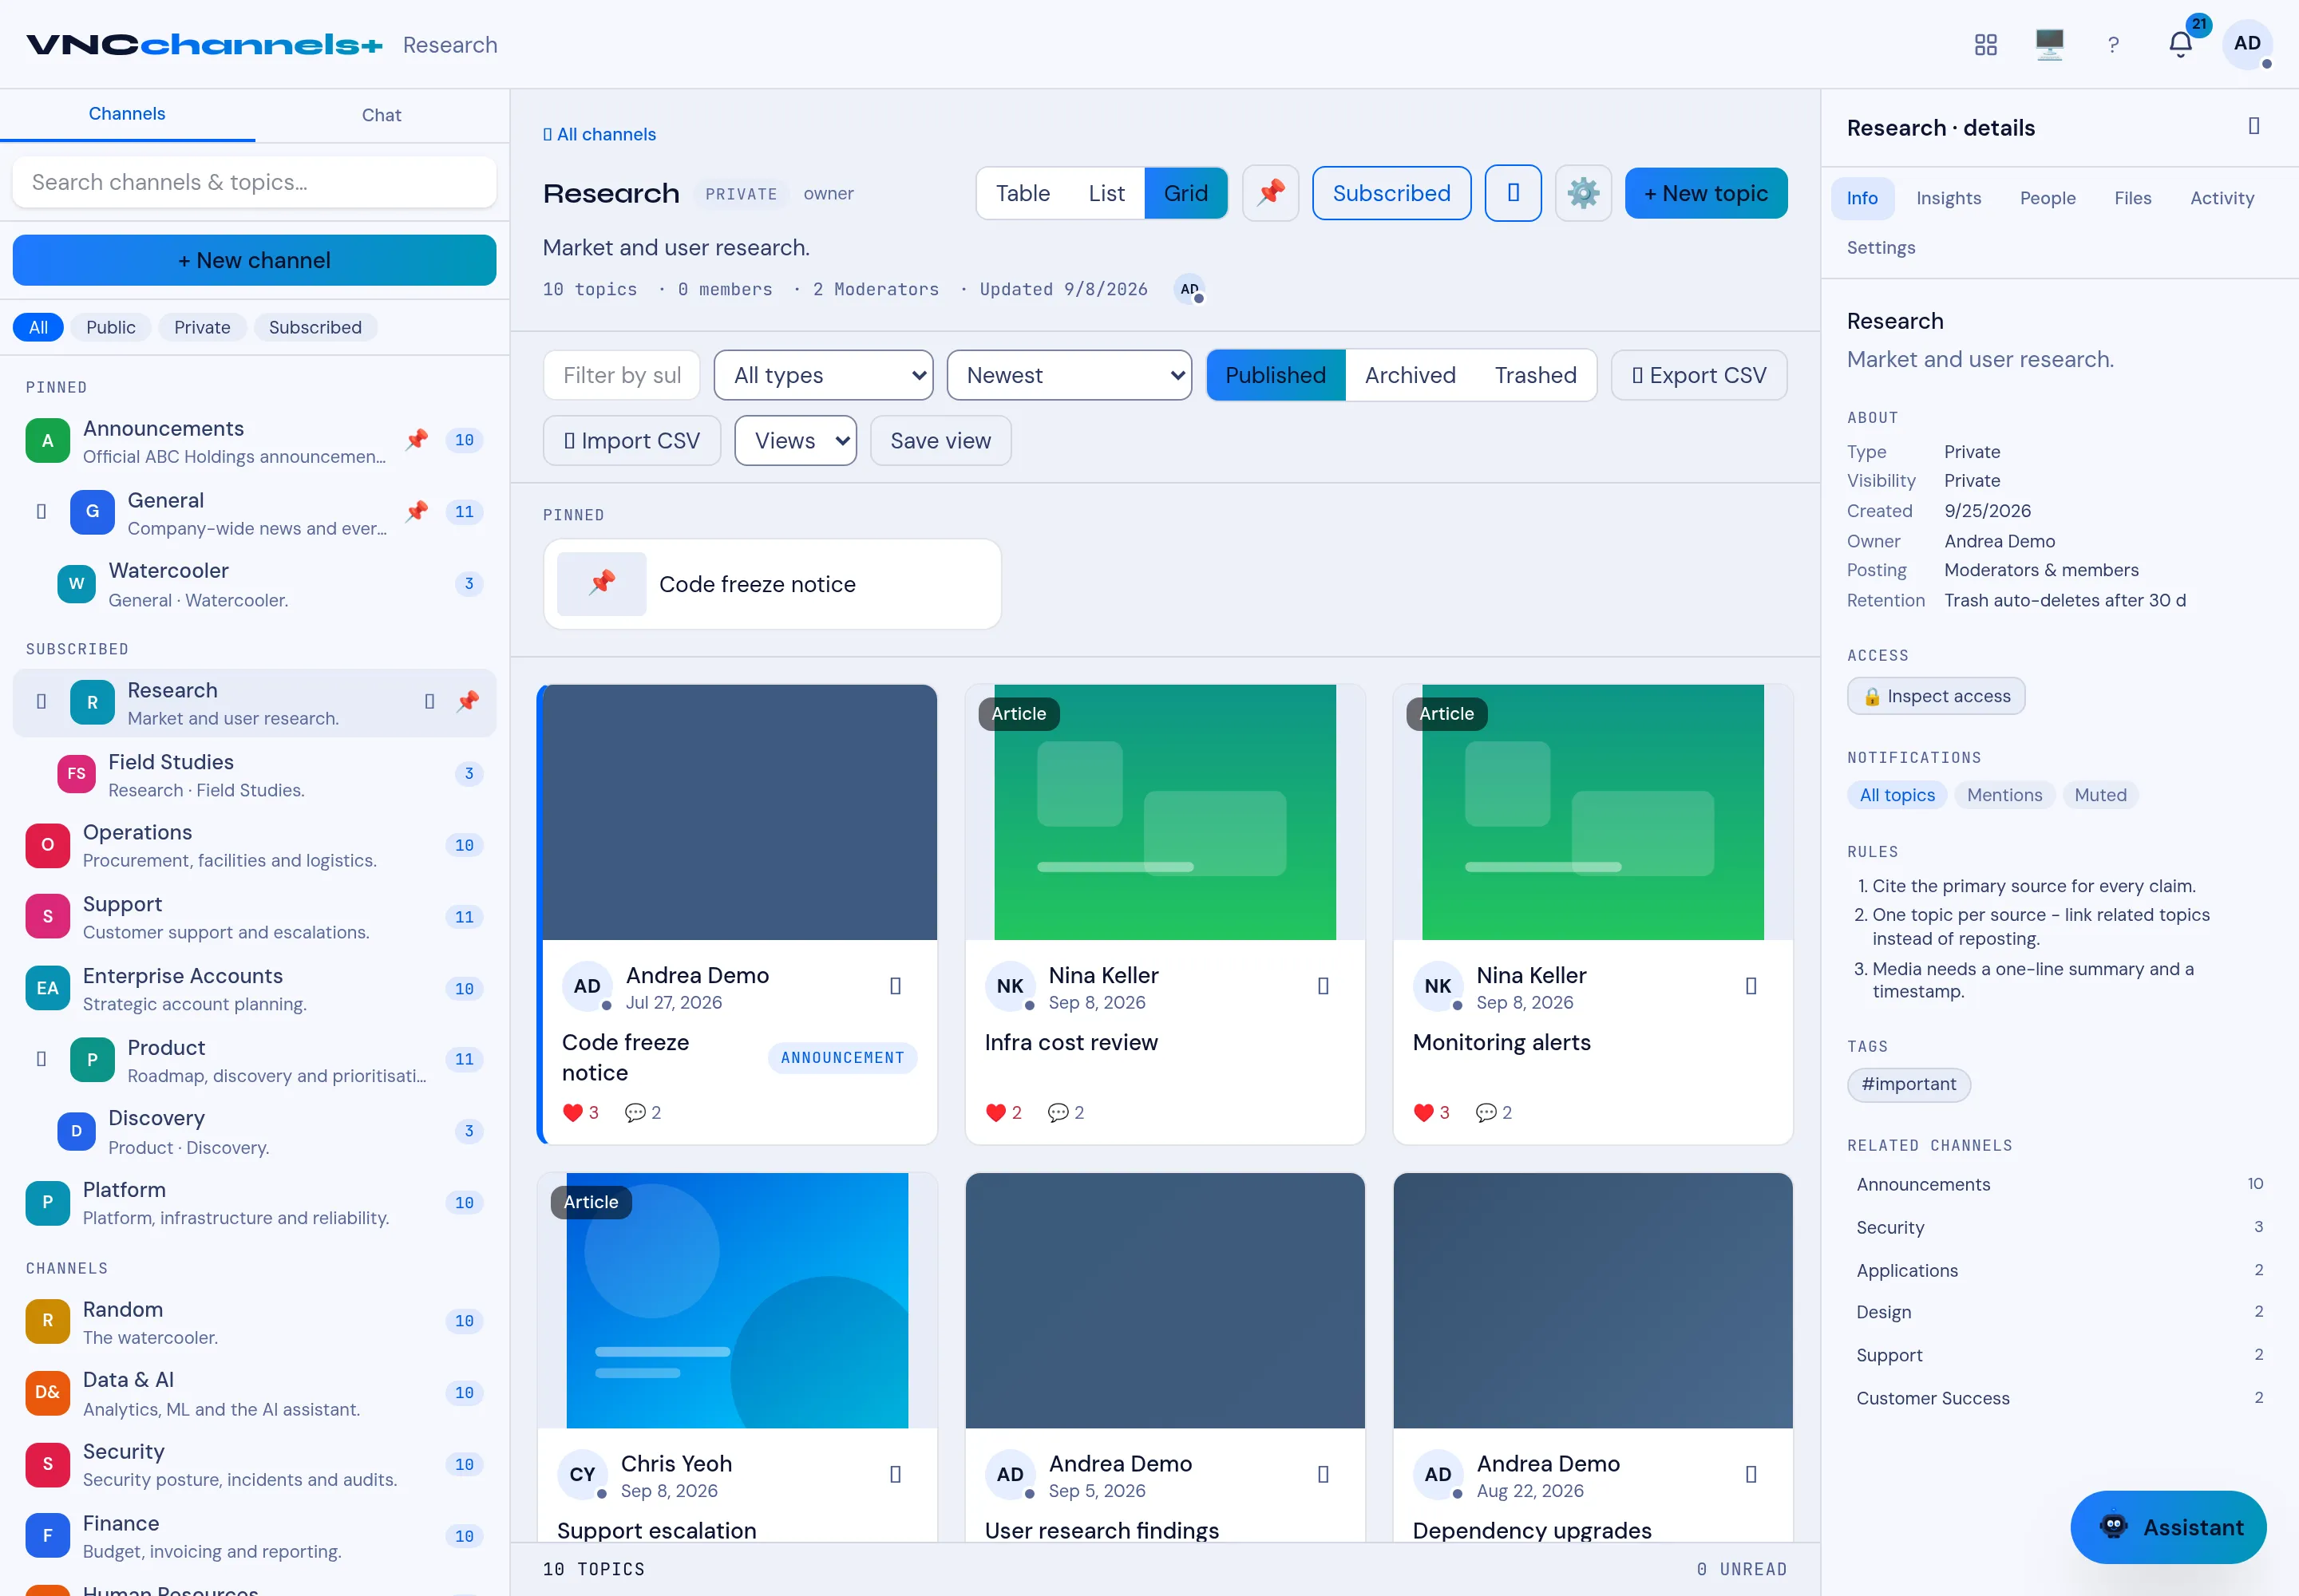Click bookmark icon on Code freeze notice card
Image resolution: width=2299 pixels, height=1596 pixels.
coord(896,986)
